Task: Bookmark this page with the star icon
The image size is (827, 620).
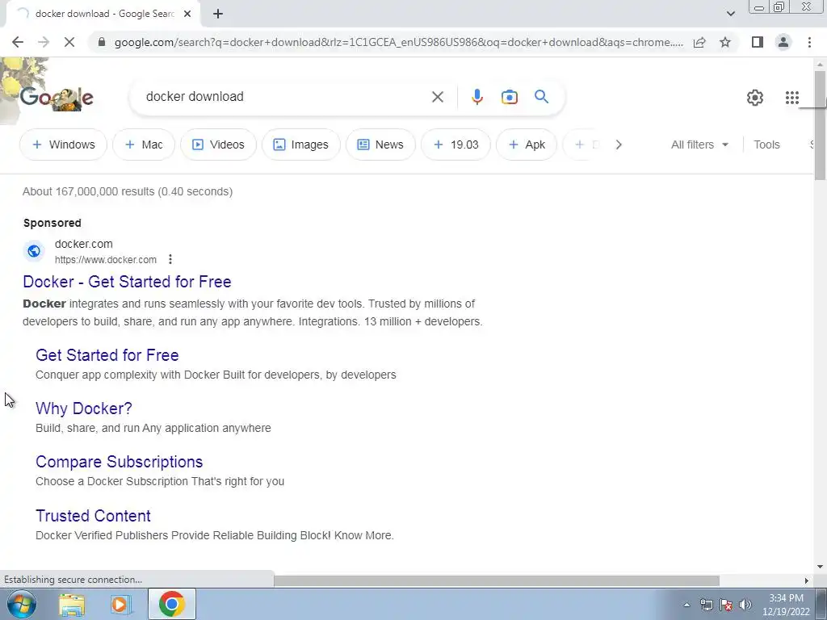Action: [725, 42]
